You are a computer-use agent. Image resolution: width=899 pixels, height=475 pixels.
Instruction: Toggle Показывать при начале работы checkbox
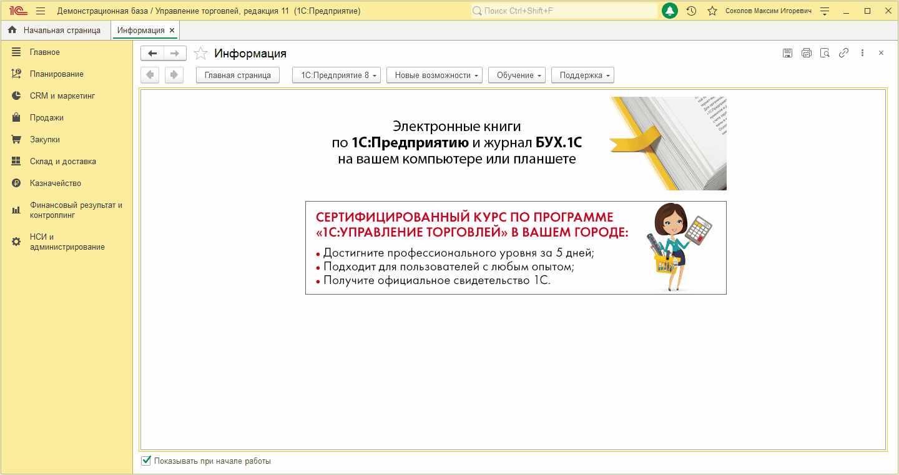pos(146,461)
